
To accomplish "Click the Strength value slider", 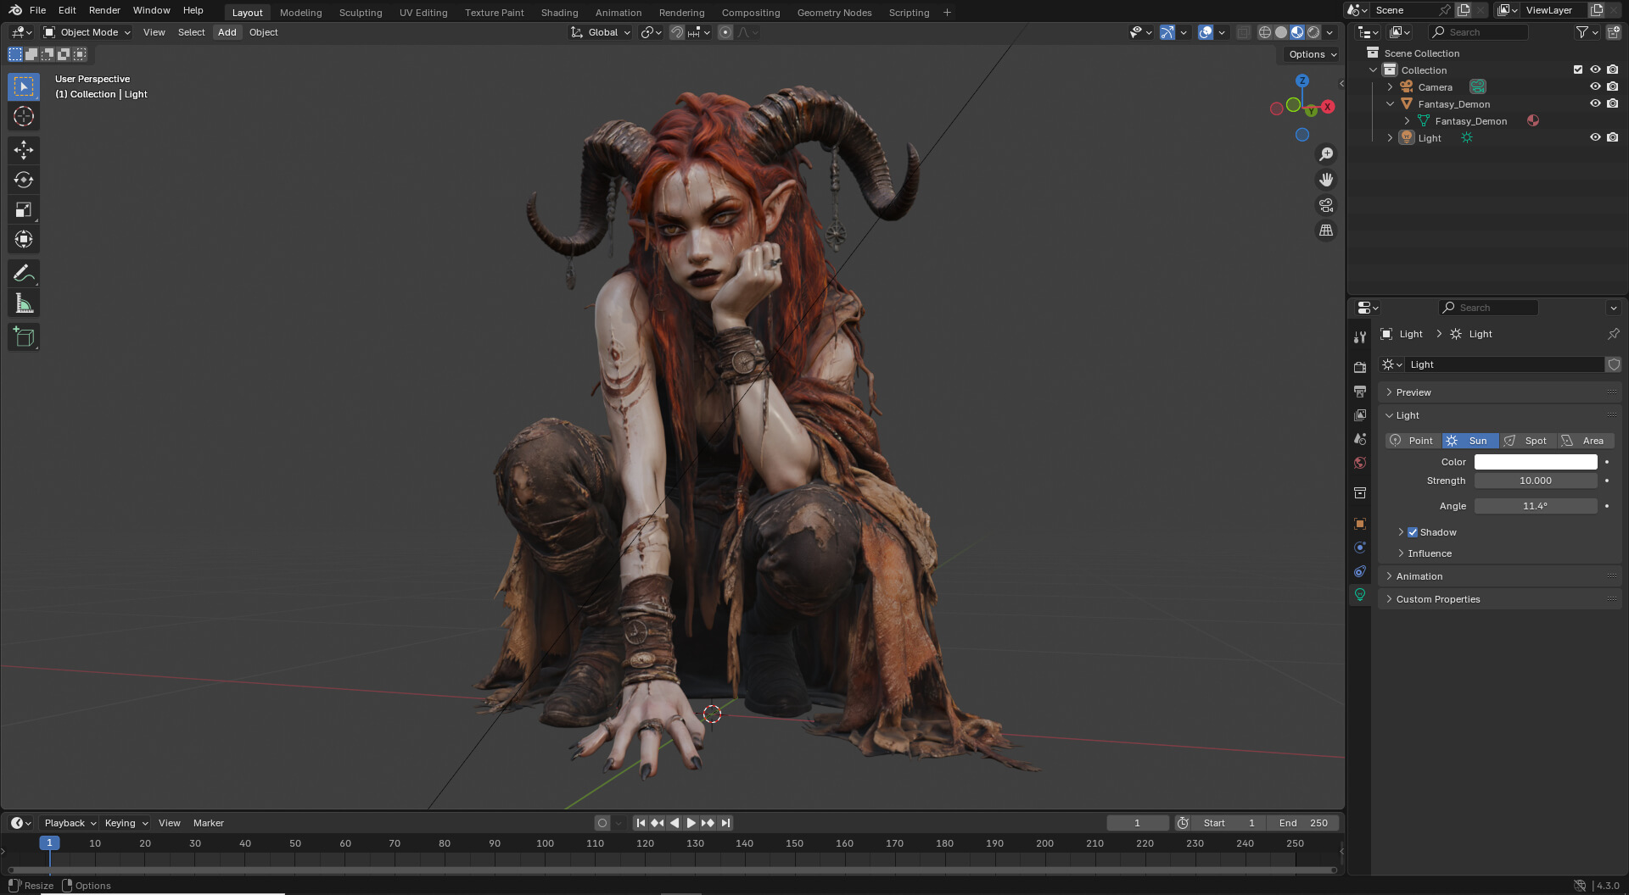I will [1535, 481].
